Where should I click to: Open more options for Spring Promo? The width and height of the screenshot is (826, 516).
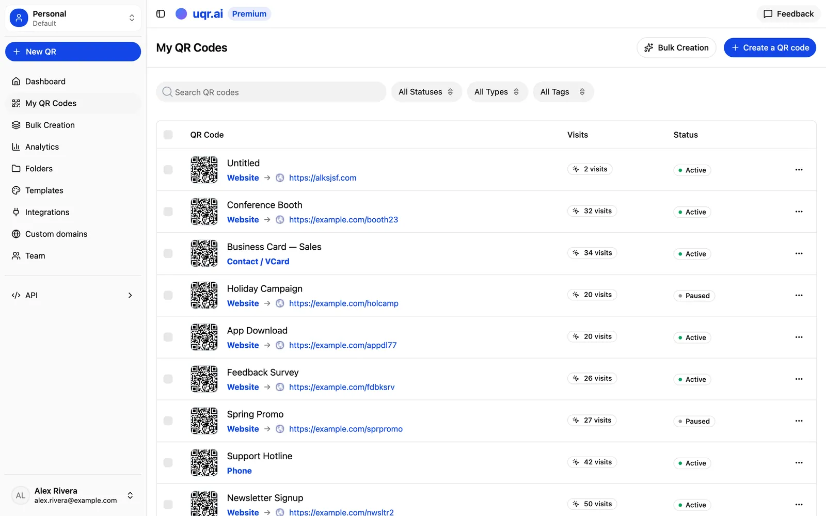tap(799, 421)
